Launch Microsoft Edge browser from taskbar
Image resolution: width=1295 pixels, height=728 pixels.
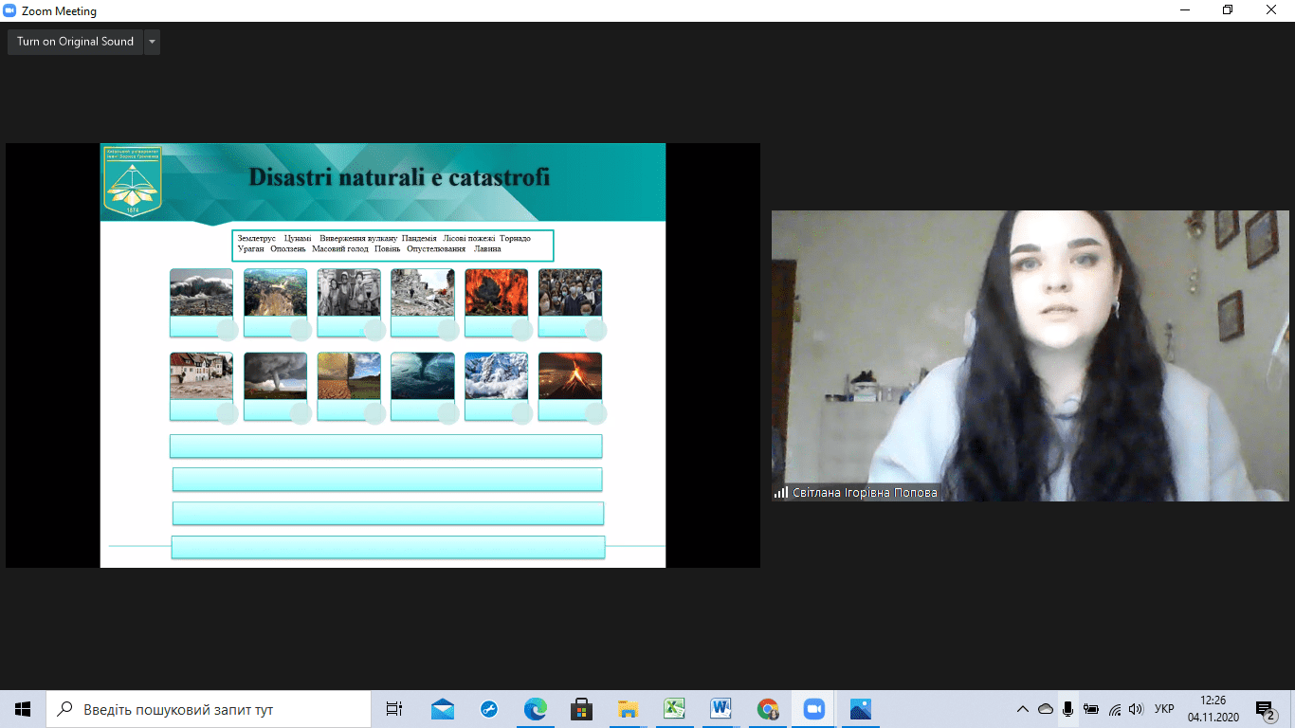[x=536, y=709]
